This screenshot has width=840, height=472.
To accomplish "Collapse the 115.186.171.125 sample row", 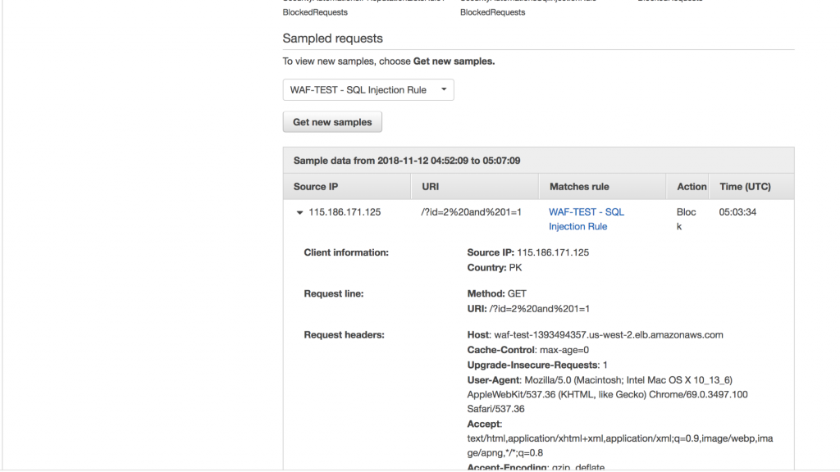I will coord(299,212).
